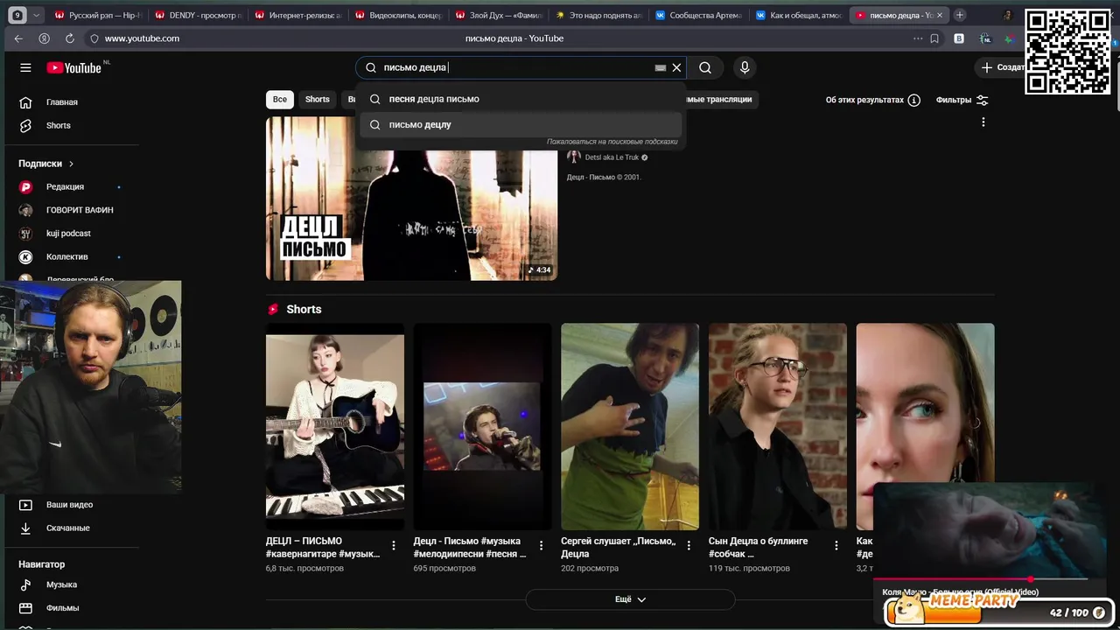The width and height of the screenshot is (1120, 630).
Task: Play the 'ДЕЦЛ ПИСЬМО' video thumbnail
Action: tap(411, 199)
